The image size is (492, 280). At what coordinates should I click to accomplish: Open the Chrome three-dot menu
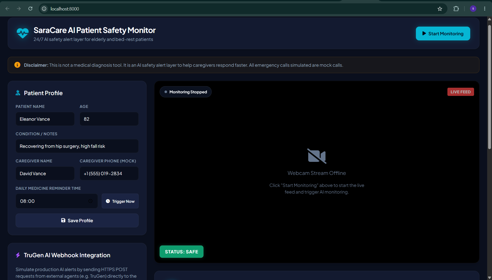click(485, 9)
